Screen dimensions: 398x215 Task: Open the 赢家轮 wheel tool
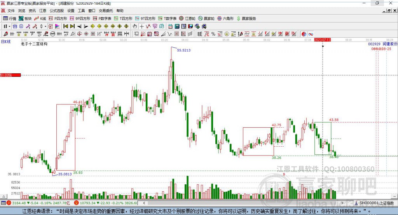tap(206, 19)
